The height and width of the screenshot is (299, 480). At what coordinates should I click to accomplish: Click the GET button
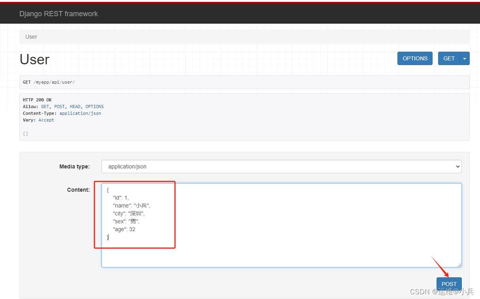coord(449,58)
